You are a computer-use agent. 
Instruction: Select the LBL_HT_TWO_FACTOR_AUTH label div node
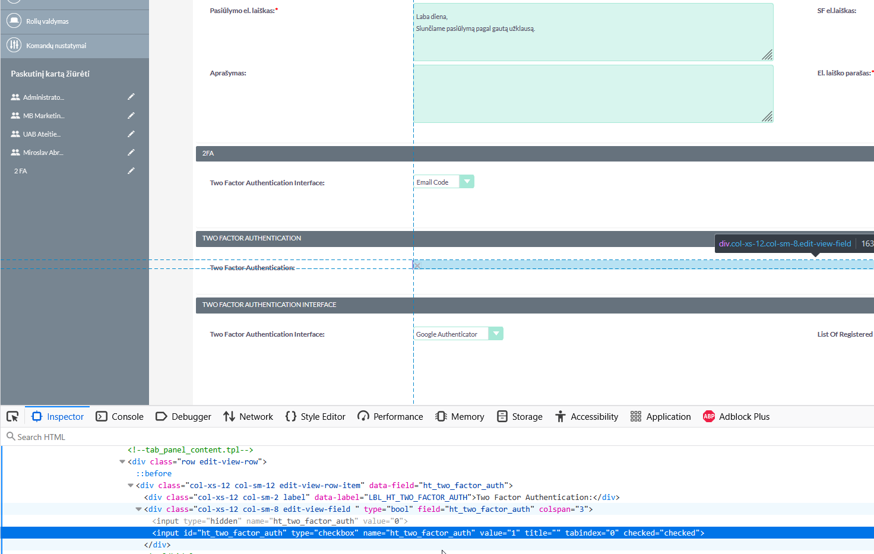pos(382,497)
